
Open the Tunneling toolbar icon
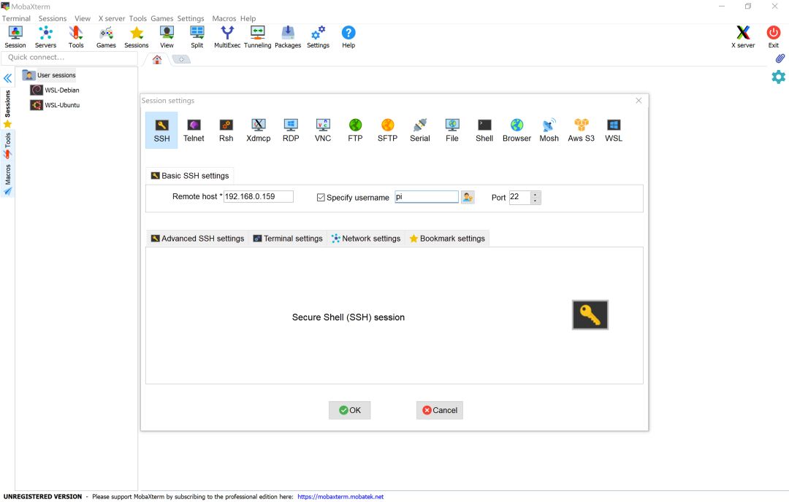257,37
